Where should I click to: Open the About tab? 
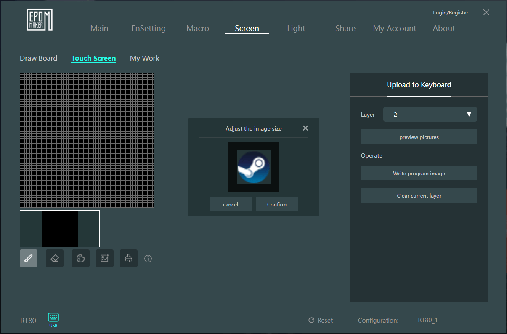point(444,28)
